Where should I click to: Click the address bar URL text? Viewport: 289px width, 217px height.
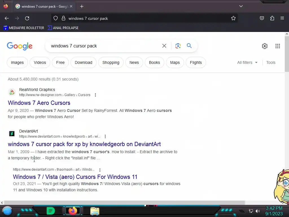tap(88, 18)
